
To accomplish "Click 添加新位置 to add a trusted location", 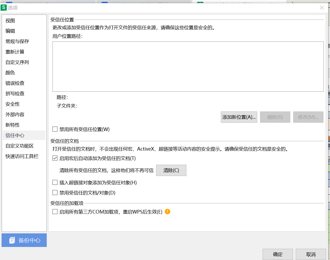I will click(239, 117).
